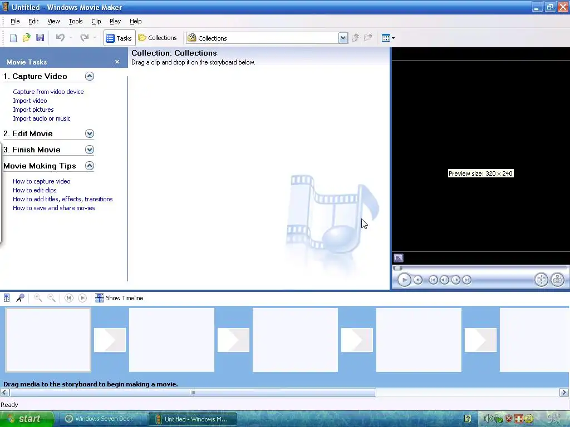Screen dimensions: 570x427
Task: Rewind the storyboard icon
Action: click(68, 298)
